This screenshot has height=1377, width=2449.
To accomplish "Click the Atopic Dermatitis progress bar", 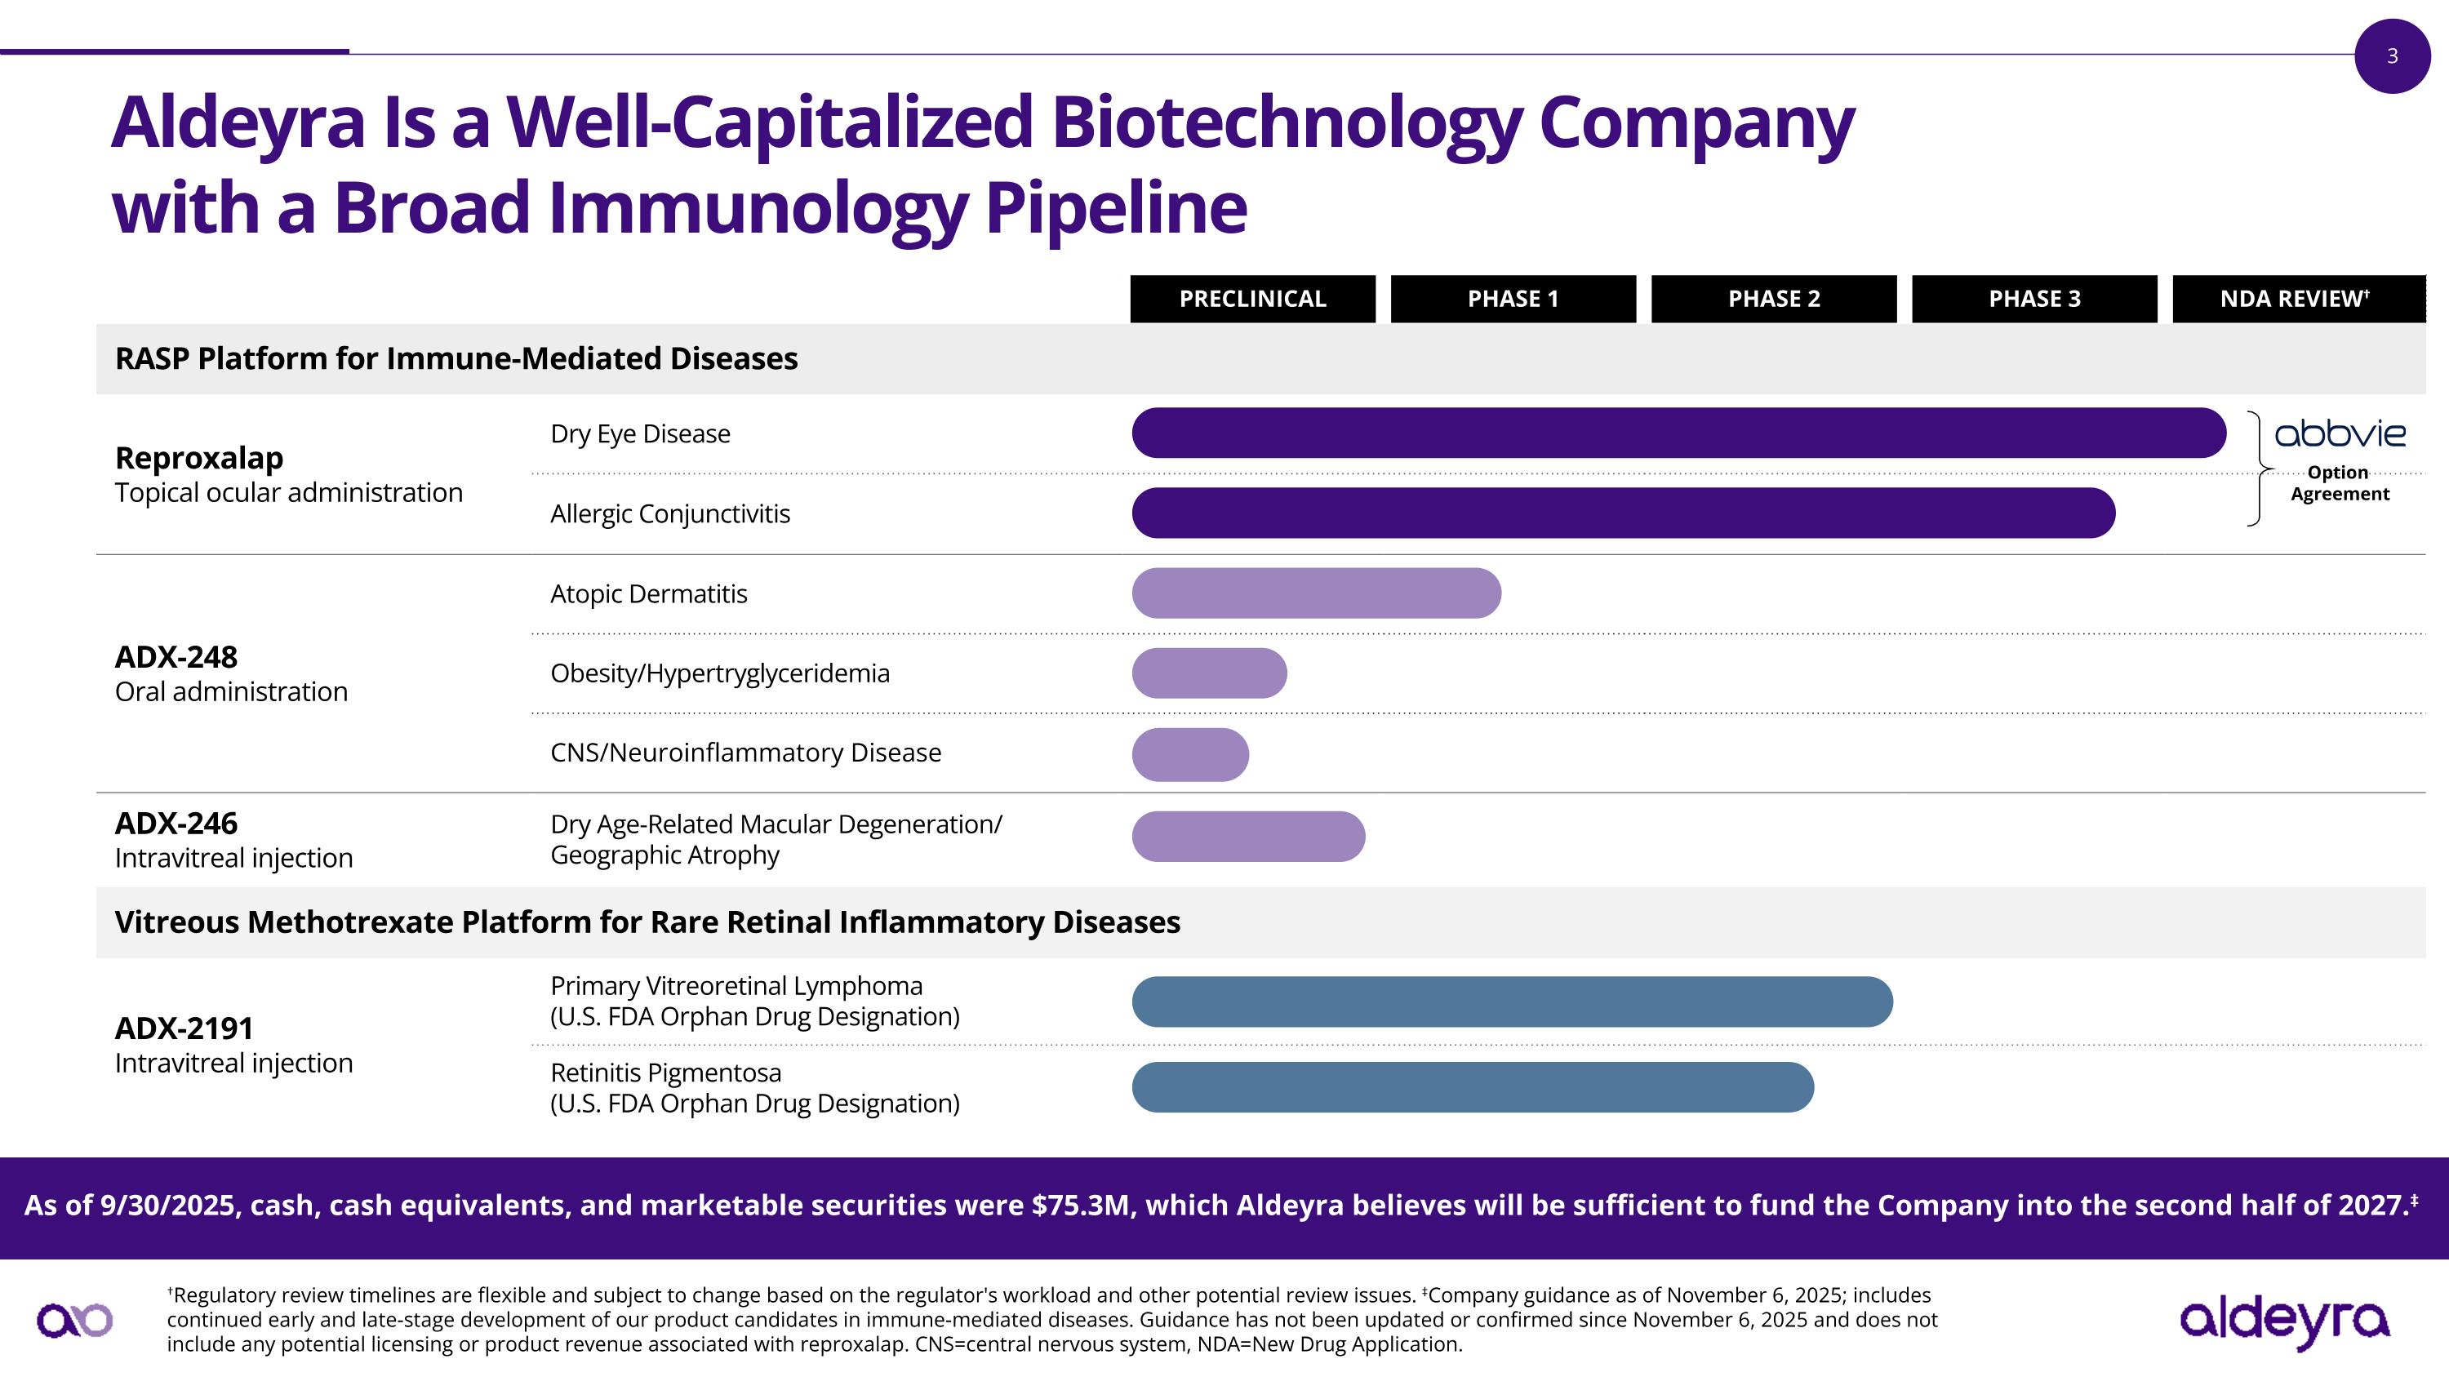I will (1316, 593).
